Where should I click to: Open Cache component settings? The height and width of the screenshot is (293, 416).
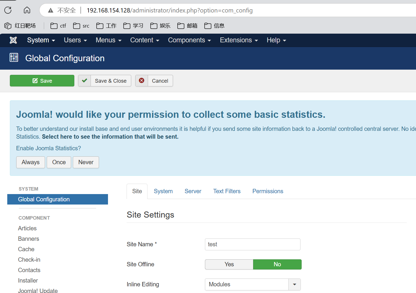pyautogui.click(x=26, y=249)
